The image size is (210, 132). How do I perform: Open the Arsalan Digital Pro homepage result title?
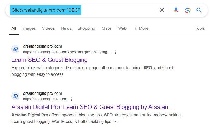click(x=93, y=107)
